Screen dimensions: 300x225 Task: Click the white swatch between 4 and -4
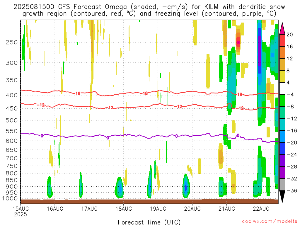coord(282,88)
